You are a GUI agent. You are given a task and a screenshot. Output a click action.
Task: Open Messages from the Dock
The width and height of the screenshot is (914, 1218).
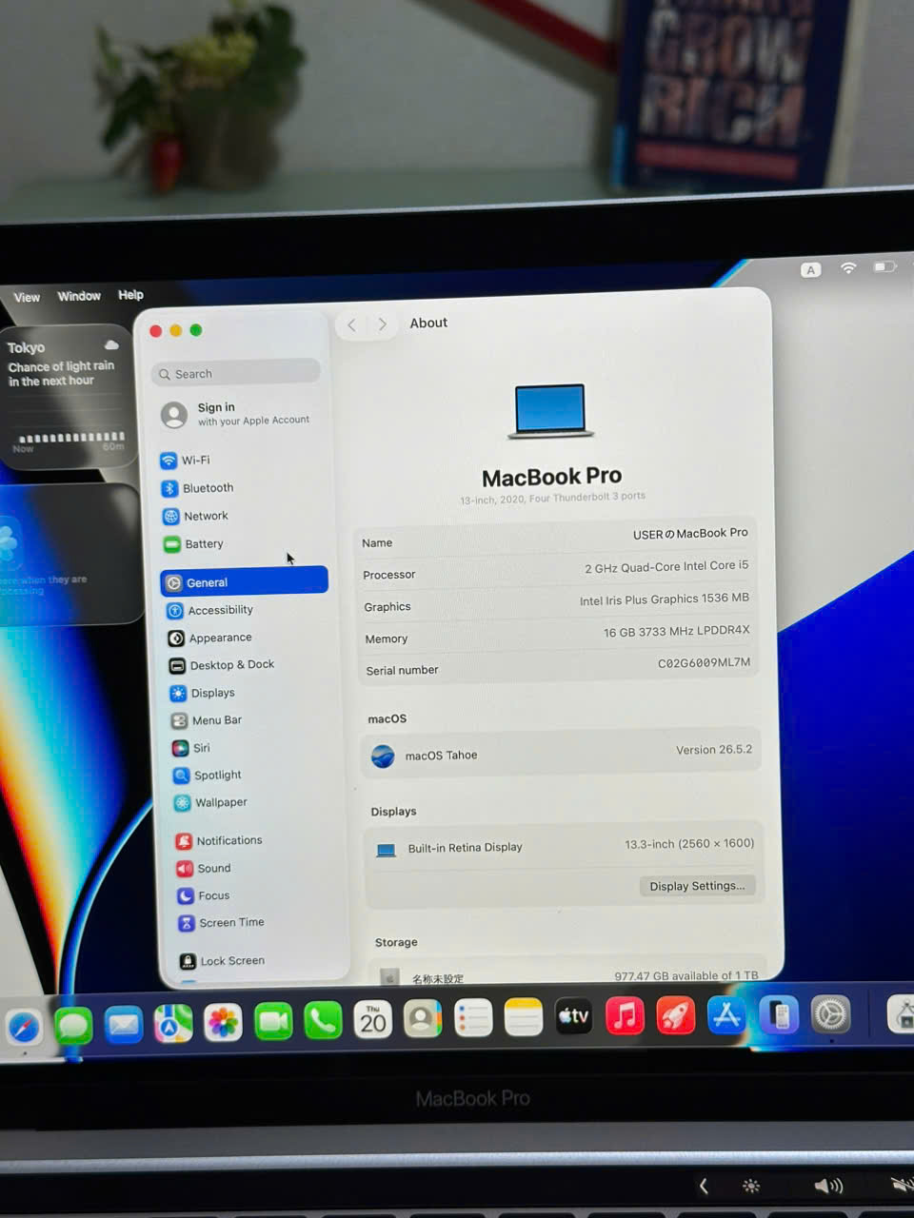[73, 1026]
